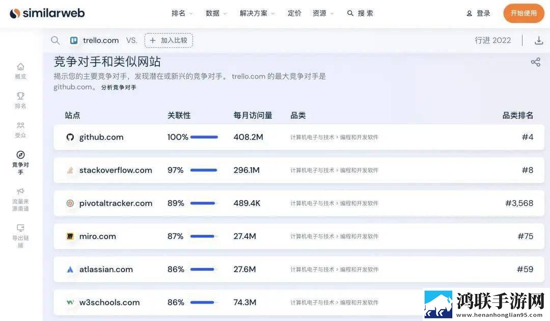The image size is (550, 321).
Task: Click the 27.6M visits value for atlassian.com
Action: 245,270
